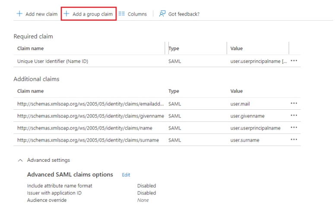The image size is (335, 210).
Task: Click the Columns list icon
Action: click(x=122, y=14)
